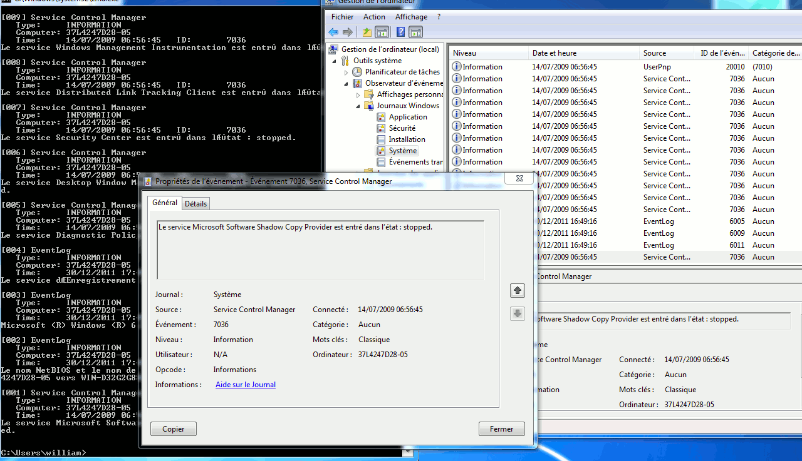Screen dimensions: 802x461
Task: Open the Aide sur le Journal link
Action: pyautogui.click(x=246, y=385)
